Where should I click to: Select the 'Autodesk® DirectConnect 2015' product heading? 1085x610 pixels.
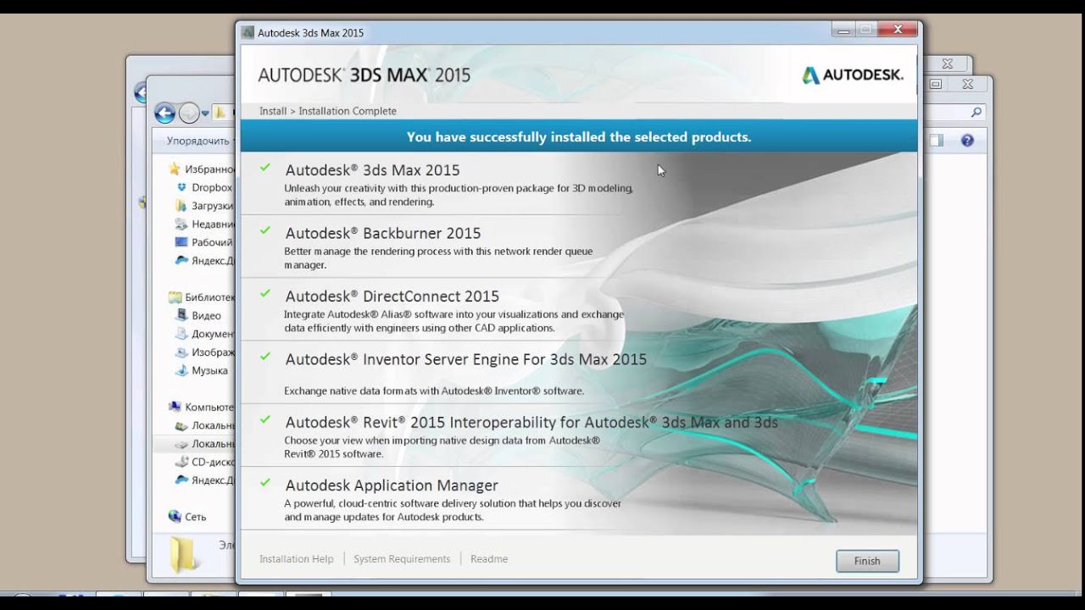coord(392,297)
